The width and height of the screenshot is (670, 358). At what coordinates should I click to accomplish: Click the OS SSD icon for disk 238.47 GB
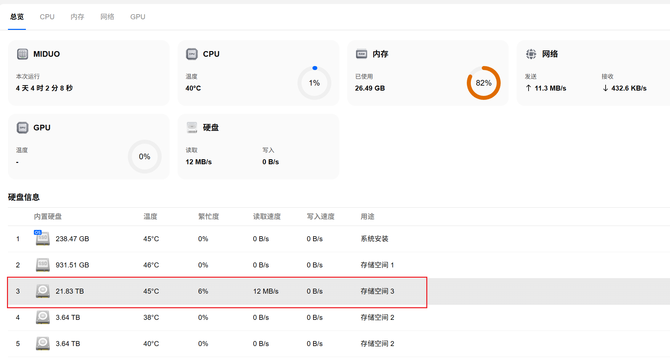[x=42, y=238]
